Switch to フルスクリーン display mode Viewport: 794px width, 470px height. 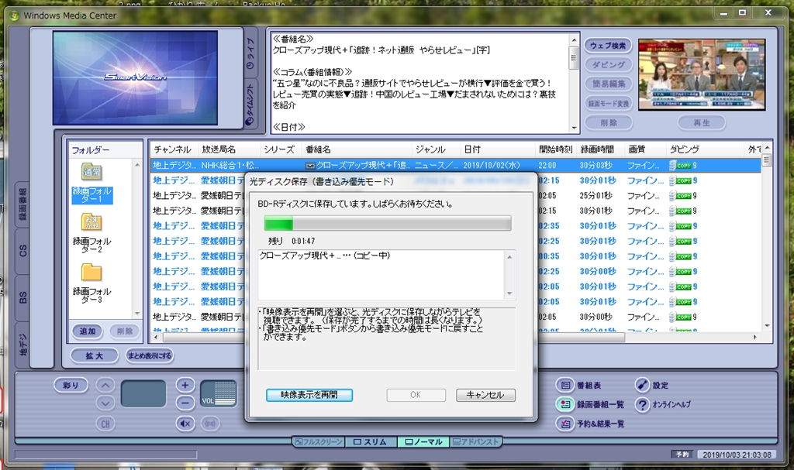[319, 441]
